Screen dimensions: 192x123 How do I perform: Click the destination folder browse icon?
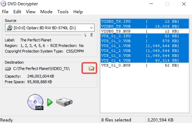pyautogui.click(x=91, y=68)
